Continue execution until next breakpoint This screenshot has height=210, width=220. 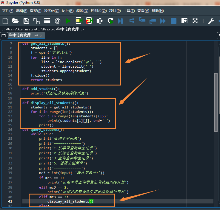163,21
